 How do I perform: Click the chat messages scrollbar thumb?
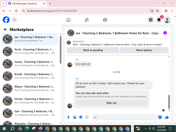169,102
